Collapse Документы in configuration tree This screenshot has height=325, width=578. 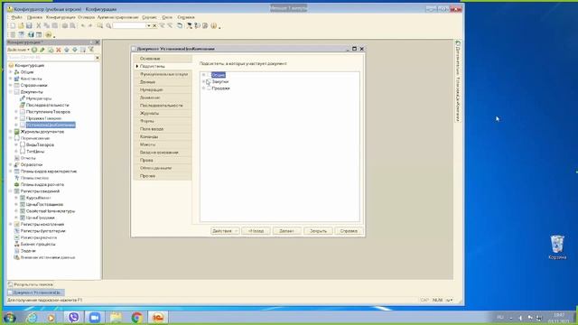click(x=11, y=92)
